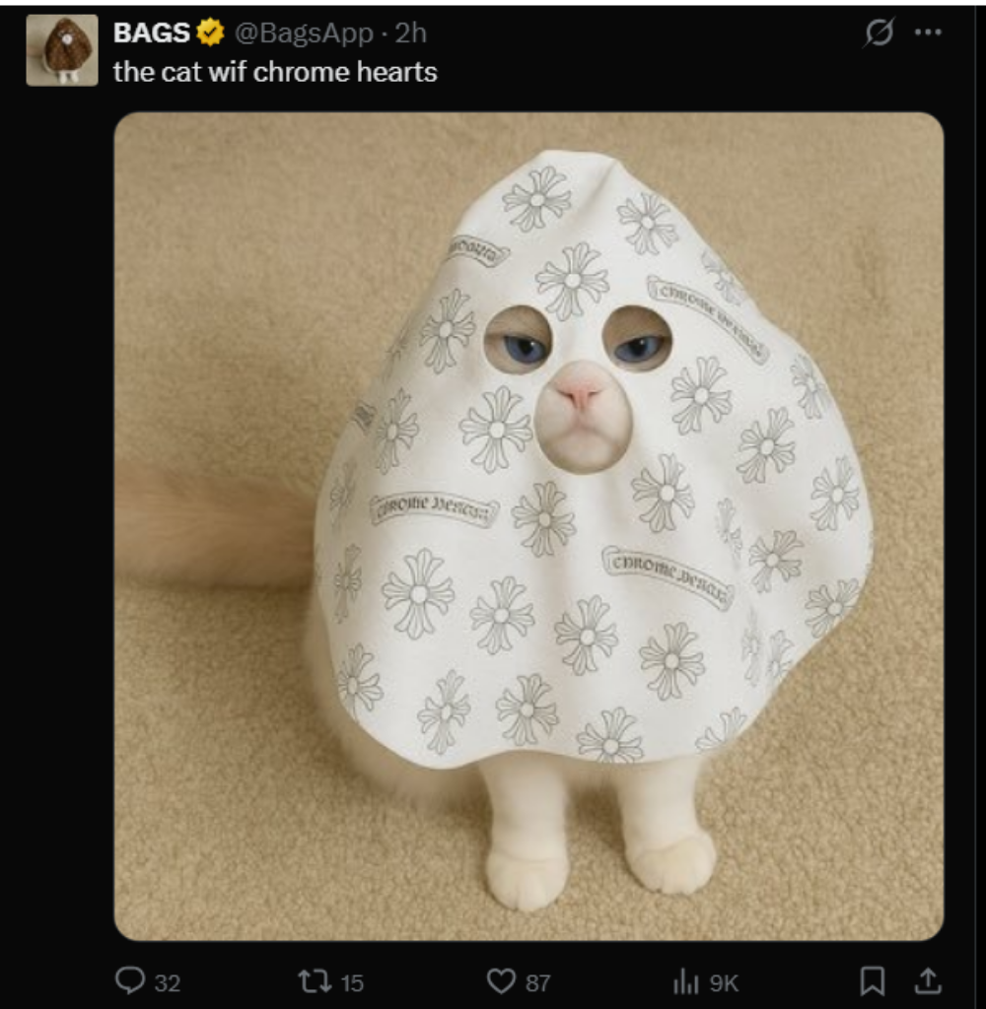
Task: Click the reply count 32
Action: (x=168, y=981)
